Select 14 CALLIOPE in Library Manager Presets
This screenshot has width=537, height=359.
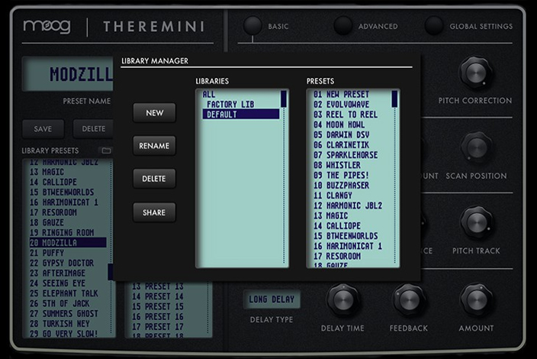click(x=352, y=225)
